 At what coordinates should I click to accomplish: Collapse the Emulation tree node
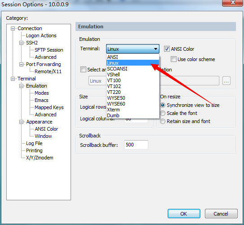coord(21,86)
